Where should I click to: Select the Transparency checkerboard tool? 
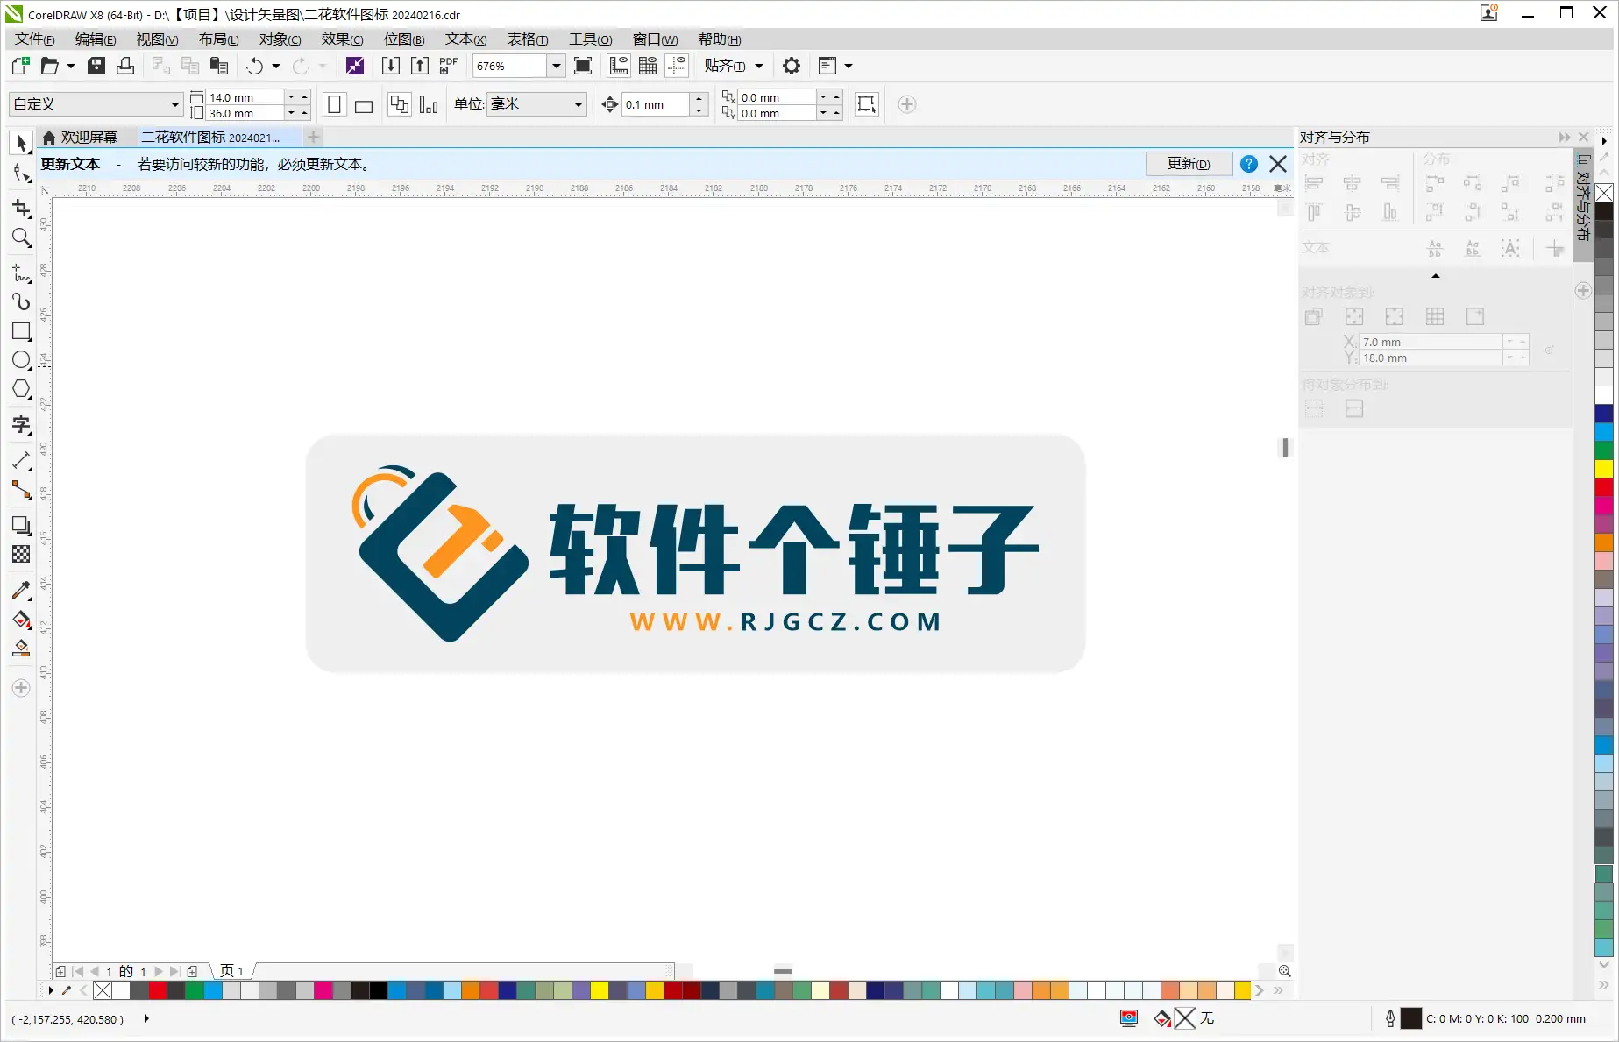[x=21, y=554]
